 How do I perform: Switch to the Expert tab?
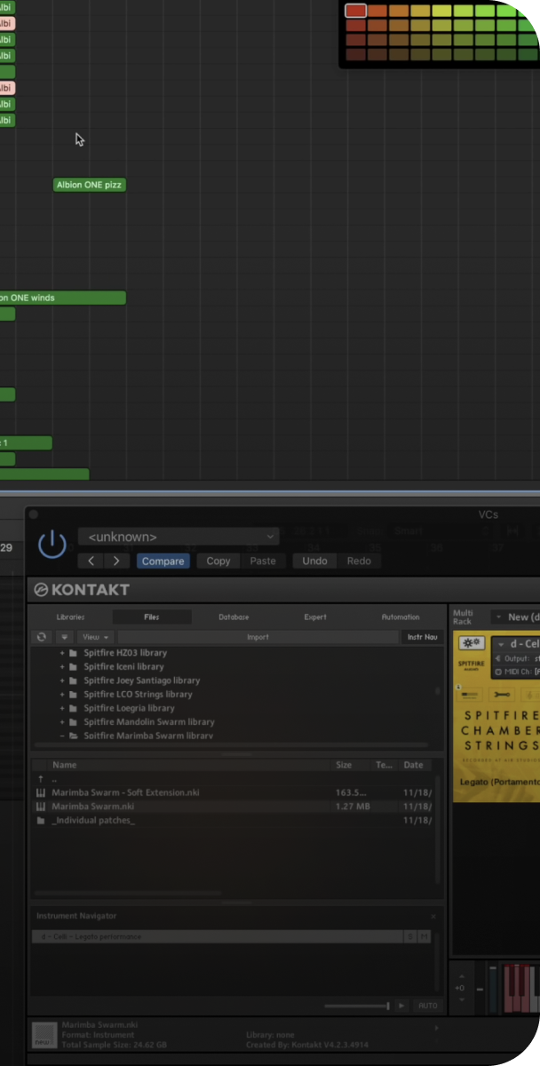(x=315, y=617)
